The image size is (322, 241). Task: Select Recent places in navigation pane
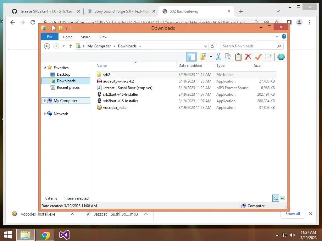tap(68, 88)
